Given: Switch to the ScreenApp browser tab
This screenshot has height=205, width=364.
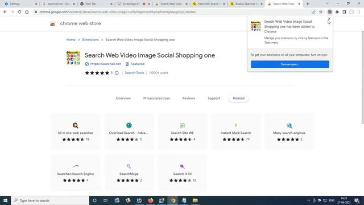Looking at the screenshot, I should pos(131,4).
